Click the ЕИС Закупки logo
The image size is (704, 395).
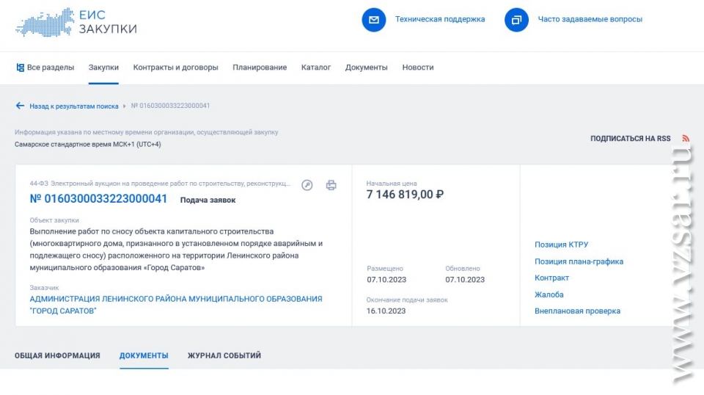pos(76,21)
